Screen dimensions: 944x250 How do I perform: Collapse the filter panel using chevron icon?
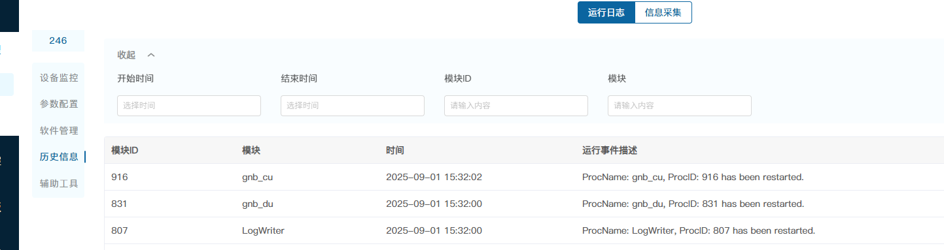click(x=151, y=55)
